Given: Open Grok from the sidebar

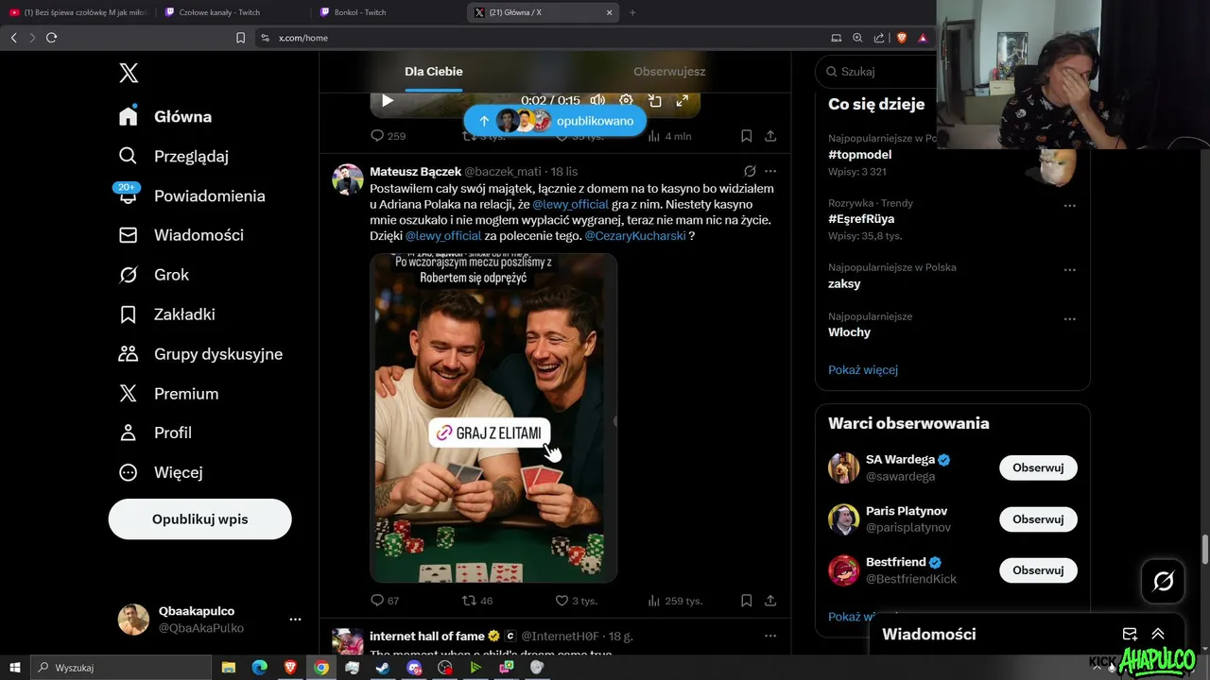Looking at the screenshot, I should 154,275.
